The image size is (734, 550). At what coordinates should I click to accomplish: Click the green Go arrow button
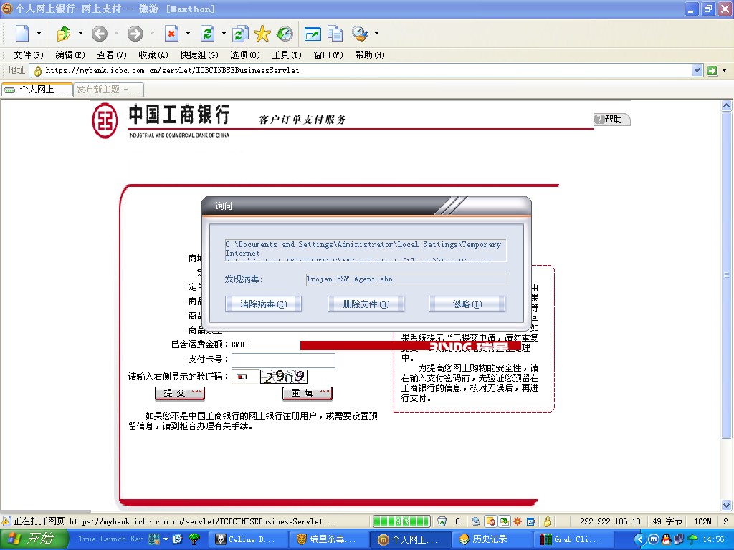click(712, 71)
